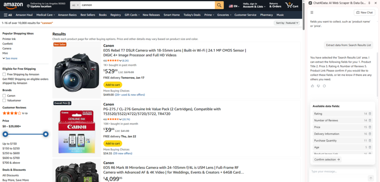This screenshot has width=380, height=182.
Task: Enable Free Shipping by Amazon checkbox
Action: (4, 75)
